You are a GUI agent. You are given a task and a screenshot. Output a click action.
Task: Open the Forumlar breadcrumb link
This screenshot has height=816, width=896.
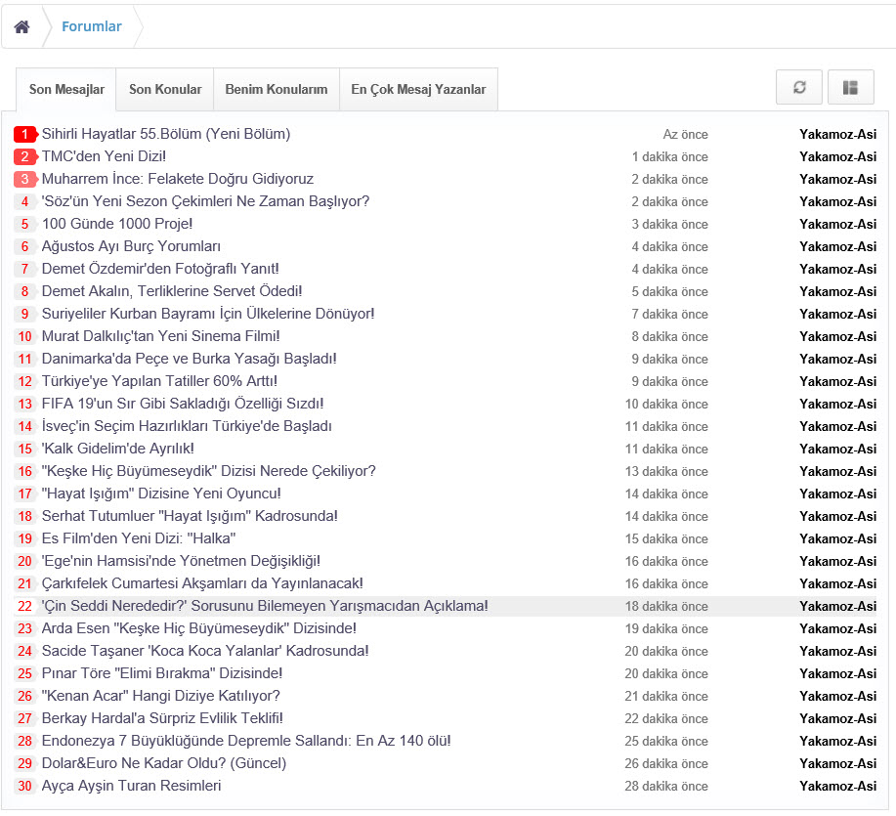pyautogui.click(x=92, y=26)
